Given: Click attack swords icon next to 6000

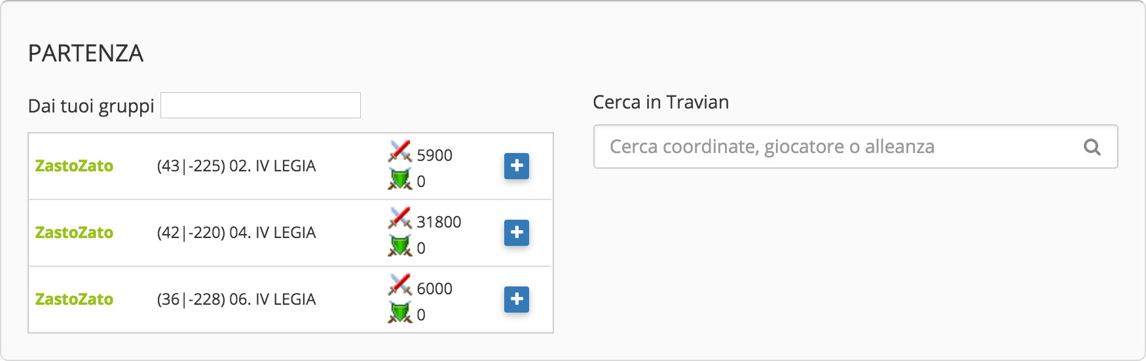Looking at the screenshot, I should 399,284.
